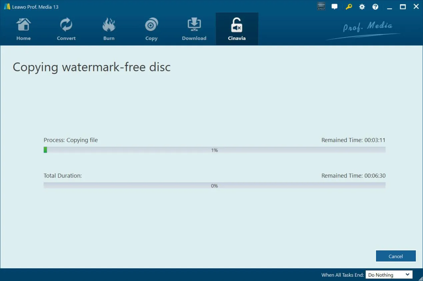423x281 pixels.
Task: Open the Copy disc module
Action: (x=151, y=29)
